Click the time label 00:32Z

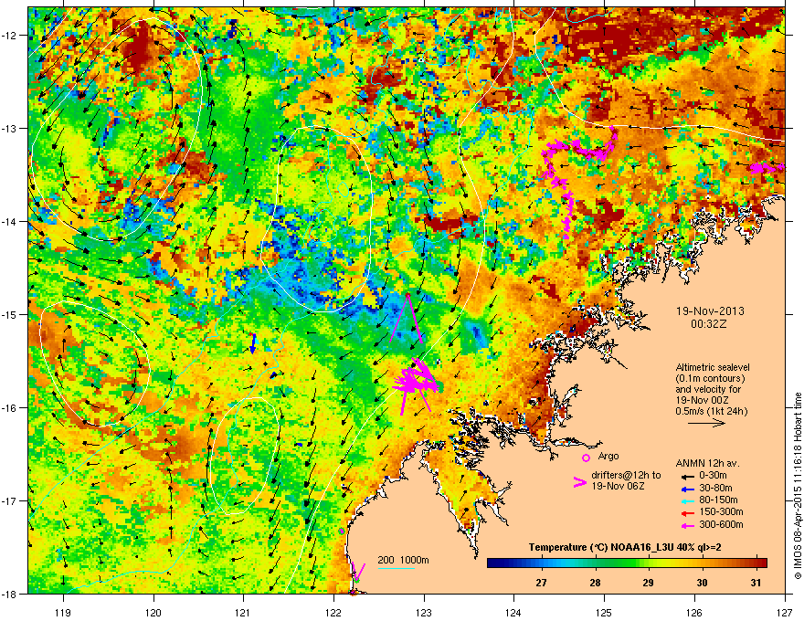tap(709, 324)
